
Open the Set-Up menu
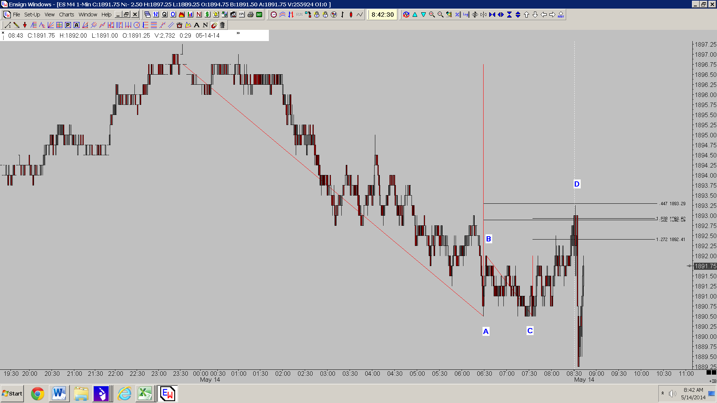(x=32, y=15)
